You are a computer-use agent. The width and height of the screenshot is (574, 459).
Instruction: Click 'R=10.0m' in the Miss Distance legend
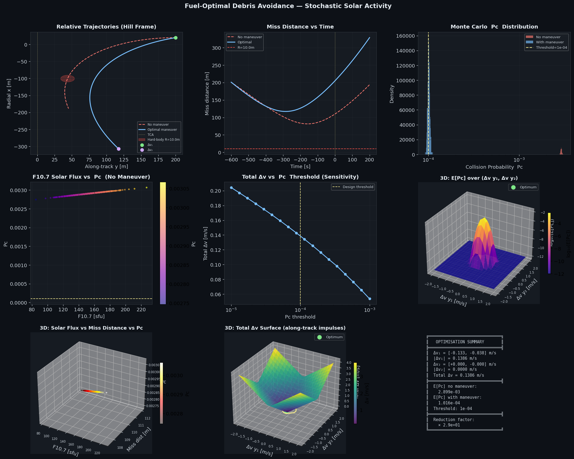tap(246, 48)
